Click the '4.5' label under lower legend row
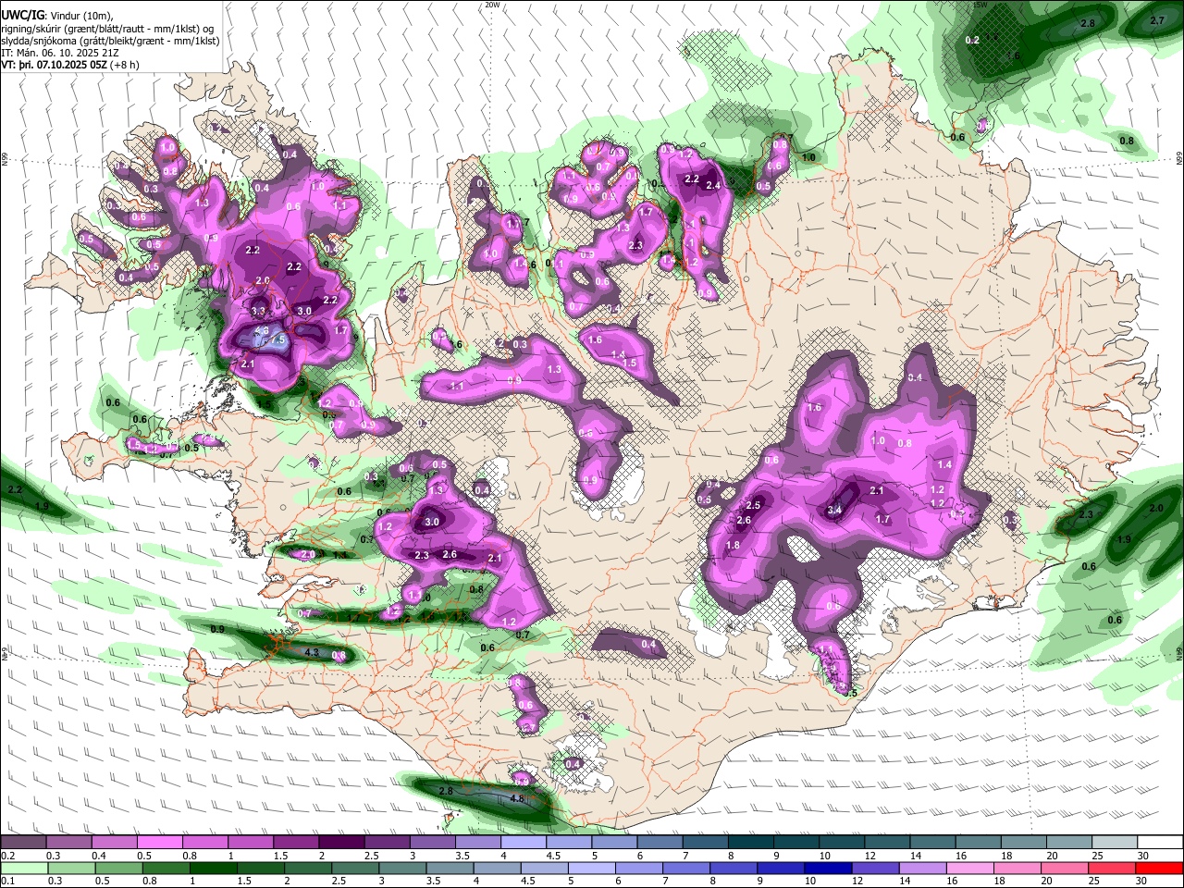The image size is (1184, 888). point(527,882)
